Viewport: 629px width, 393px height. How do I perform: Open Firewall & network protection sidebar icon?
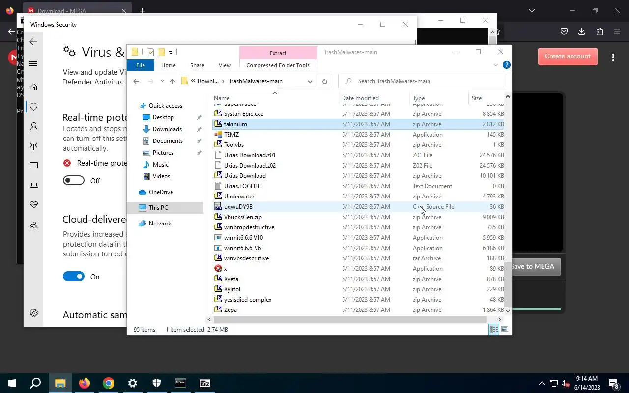pos(34,146)
